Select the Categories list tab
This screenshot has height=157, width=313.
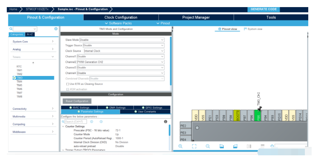point(17,34)
